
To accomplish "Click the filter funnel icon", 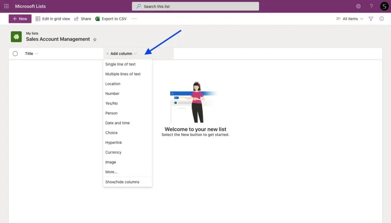I will pyautogui.click(x=371, y=19).
